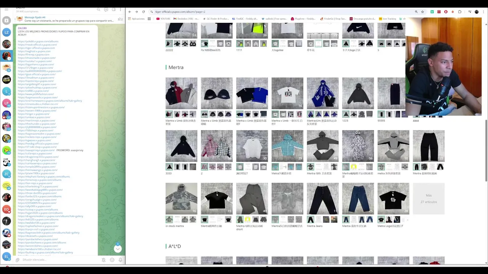Open the emoji picker in Telegram
The width and height of the screenshot is (488, 274).
coord(112,260)
